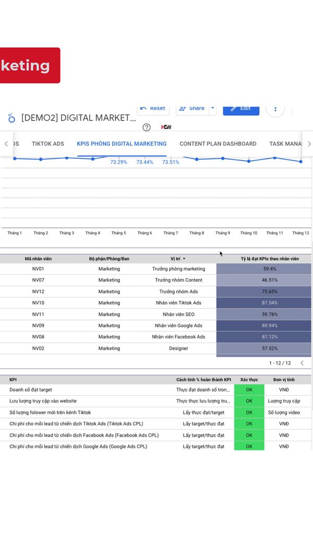Viewport: 313px width, 557px height.
Task: Click the Tháng 12 data point on chart
Action: pos(301,162)
